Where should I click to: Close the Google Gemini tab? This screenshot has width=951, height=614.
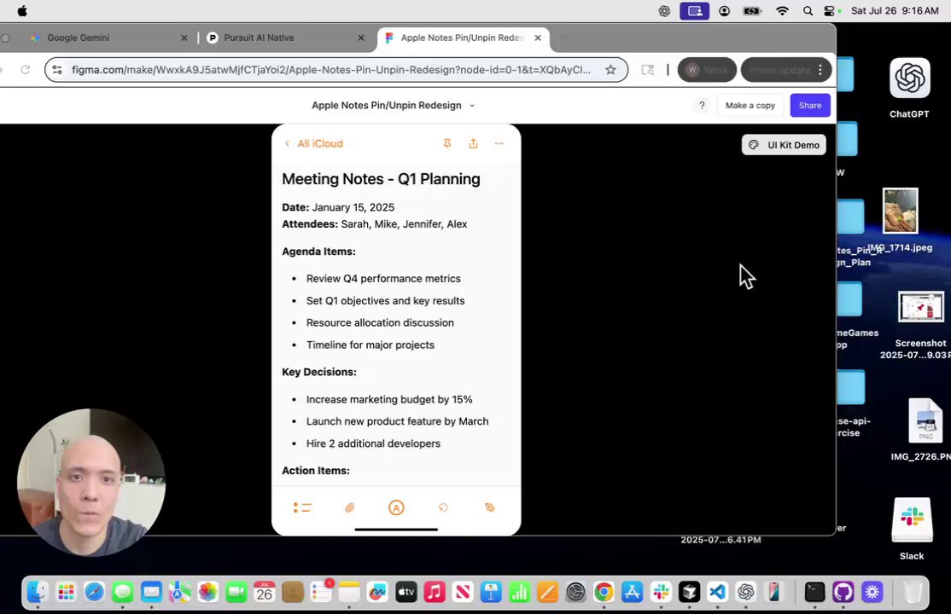tap(184, 38)
